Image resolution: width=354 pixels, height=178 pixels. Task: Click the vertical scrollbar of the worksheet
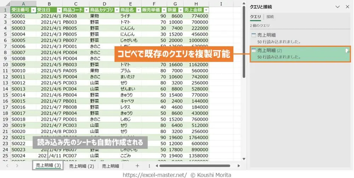tap(244, 42)
